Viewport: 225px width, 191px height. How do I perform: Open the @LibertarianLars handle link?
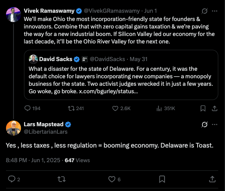45,132
